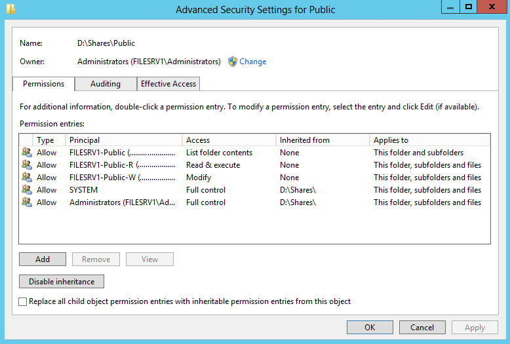Click the Cancel button
510x344 pixels.
[422, 328]
